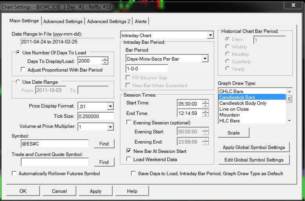This screenshot has width=305, height=201.
Task: Click Find next to the Symbol field
Action: coord(104,144)
